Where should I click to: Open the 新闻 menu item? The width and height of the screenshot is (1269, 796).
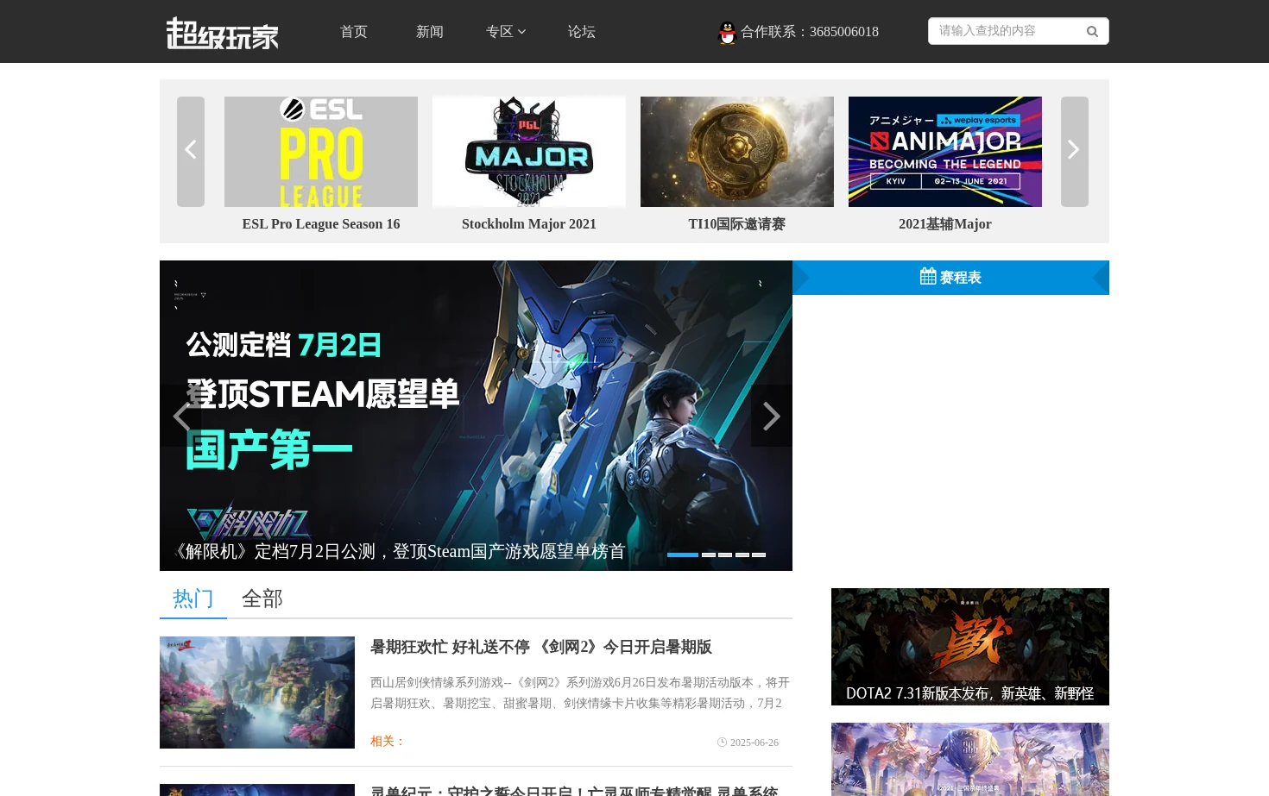click(x=430, y=32)
